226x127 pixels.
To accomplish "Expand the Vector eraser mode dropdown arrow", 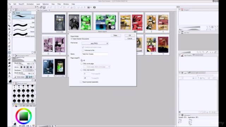I will point(34,77).
